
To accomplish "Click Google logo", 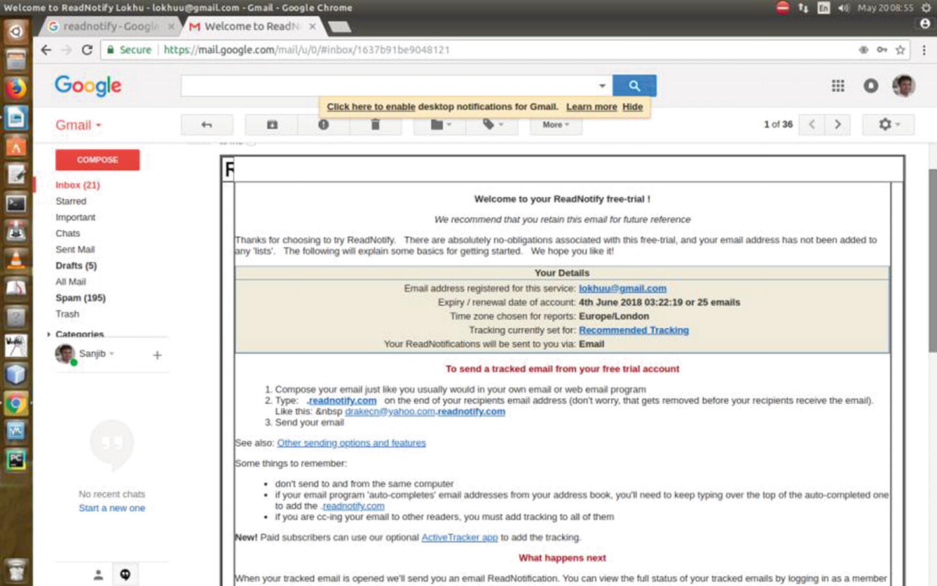I will 87,85.
